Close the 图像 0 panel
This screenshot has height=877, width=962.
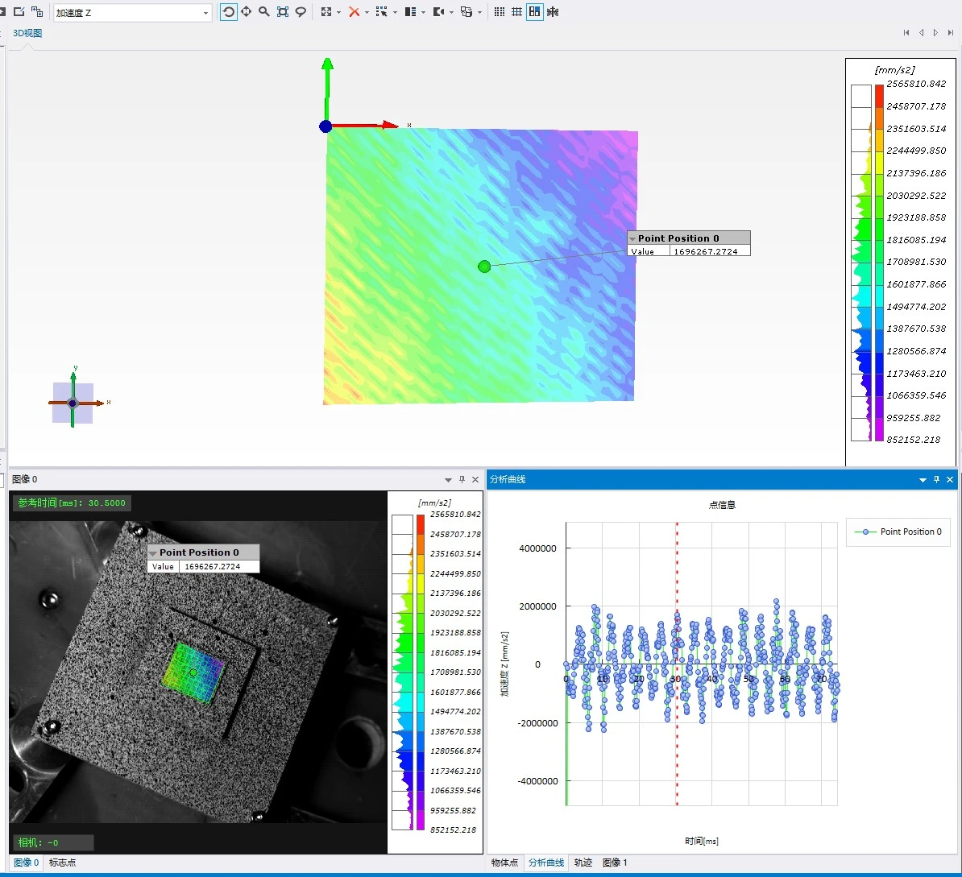coord(475,480)
